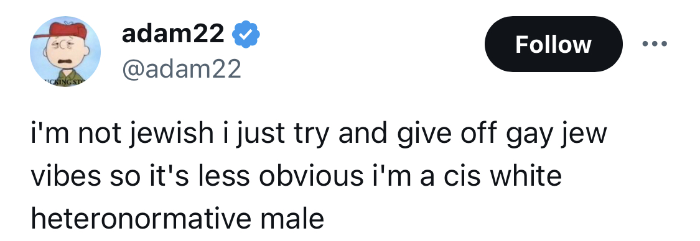Follow the adam22 account
The image size is (700, 241).
[x=553, y=44]
